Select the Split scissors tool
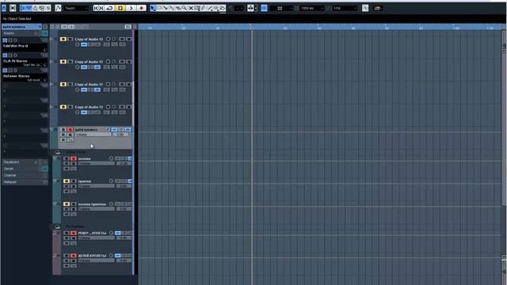This screenshot has height=285, width=507. 166,8
